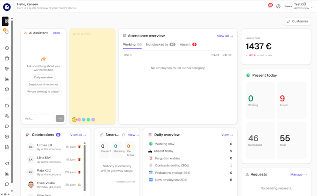The image size is (317, 196).
Task: Switch to the Not clocked in tab
Action: (161, 44)
